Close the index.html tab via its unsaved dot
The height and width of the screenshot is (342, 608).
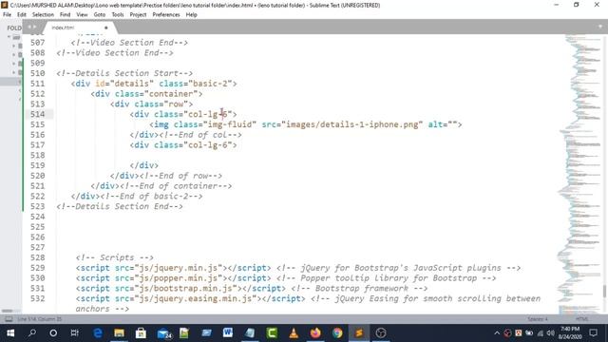point(105,28)
